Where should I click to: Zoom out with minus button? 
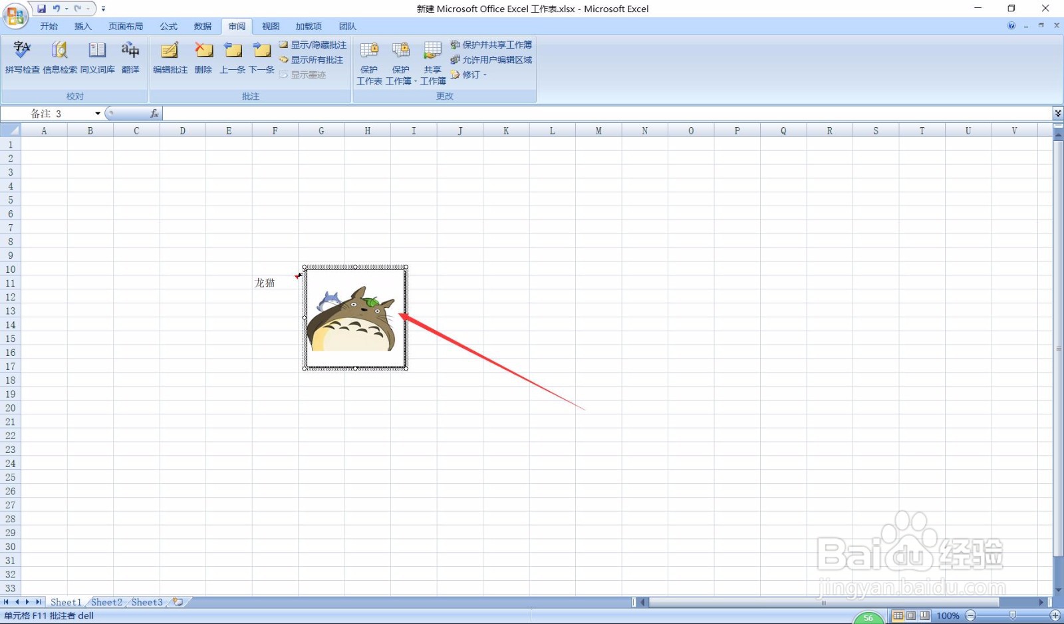pyautogui.click(x=971, y=616)
